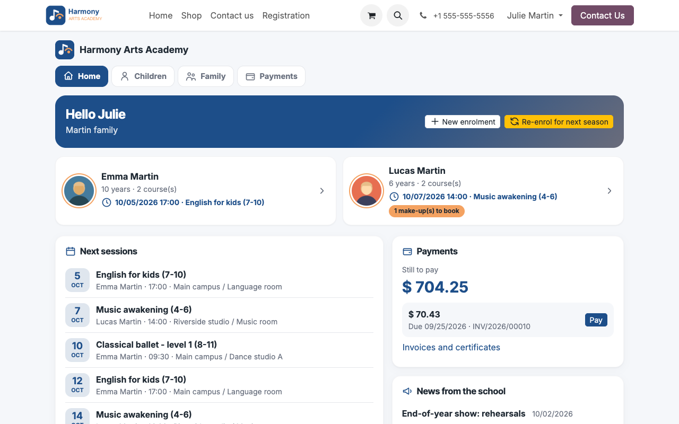Viewport: 679px width, 424px height.
Task: Click the search magnifier icon
Action: coord(398,15)
